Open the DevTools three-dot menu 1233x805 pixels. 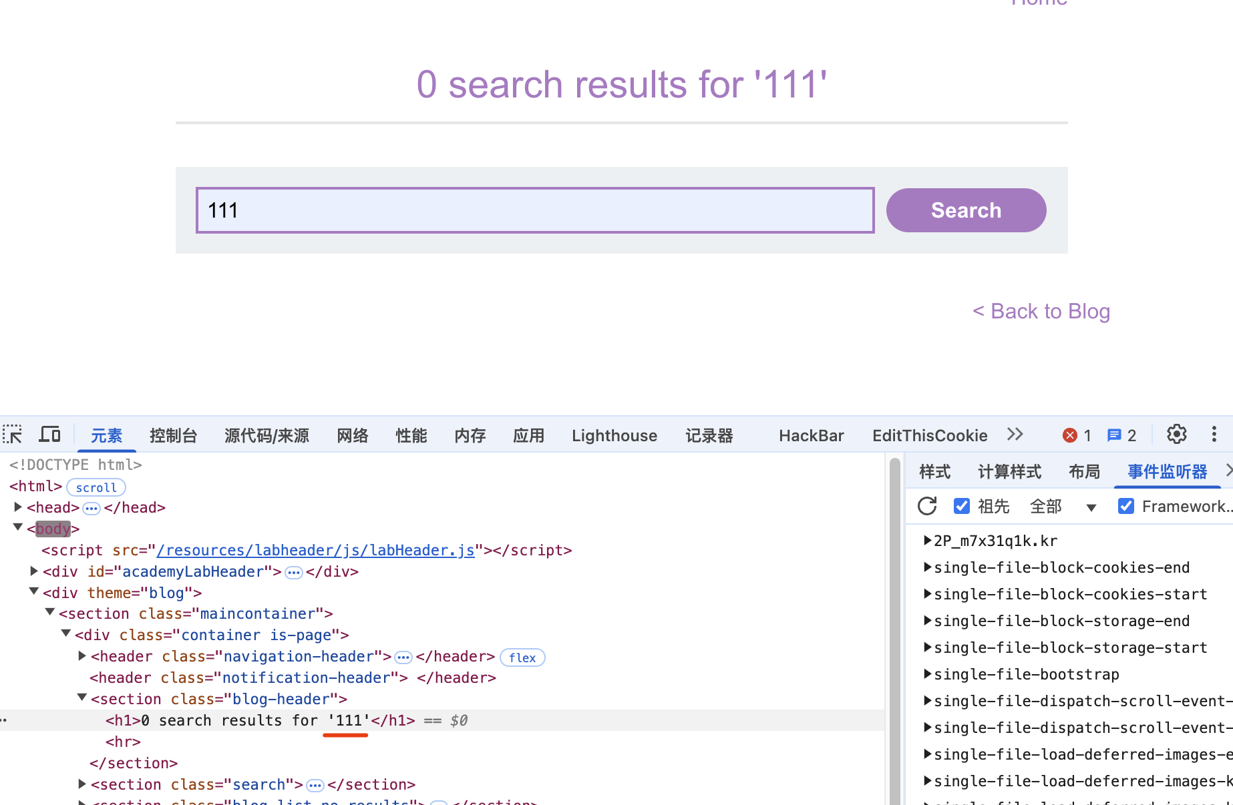click(x=1214, y=435)
